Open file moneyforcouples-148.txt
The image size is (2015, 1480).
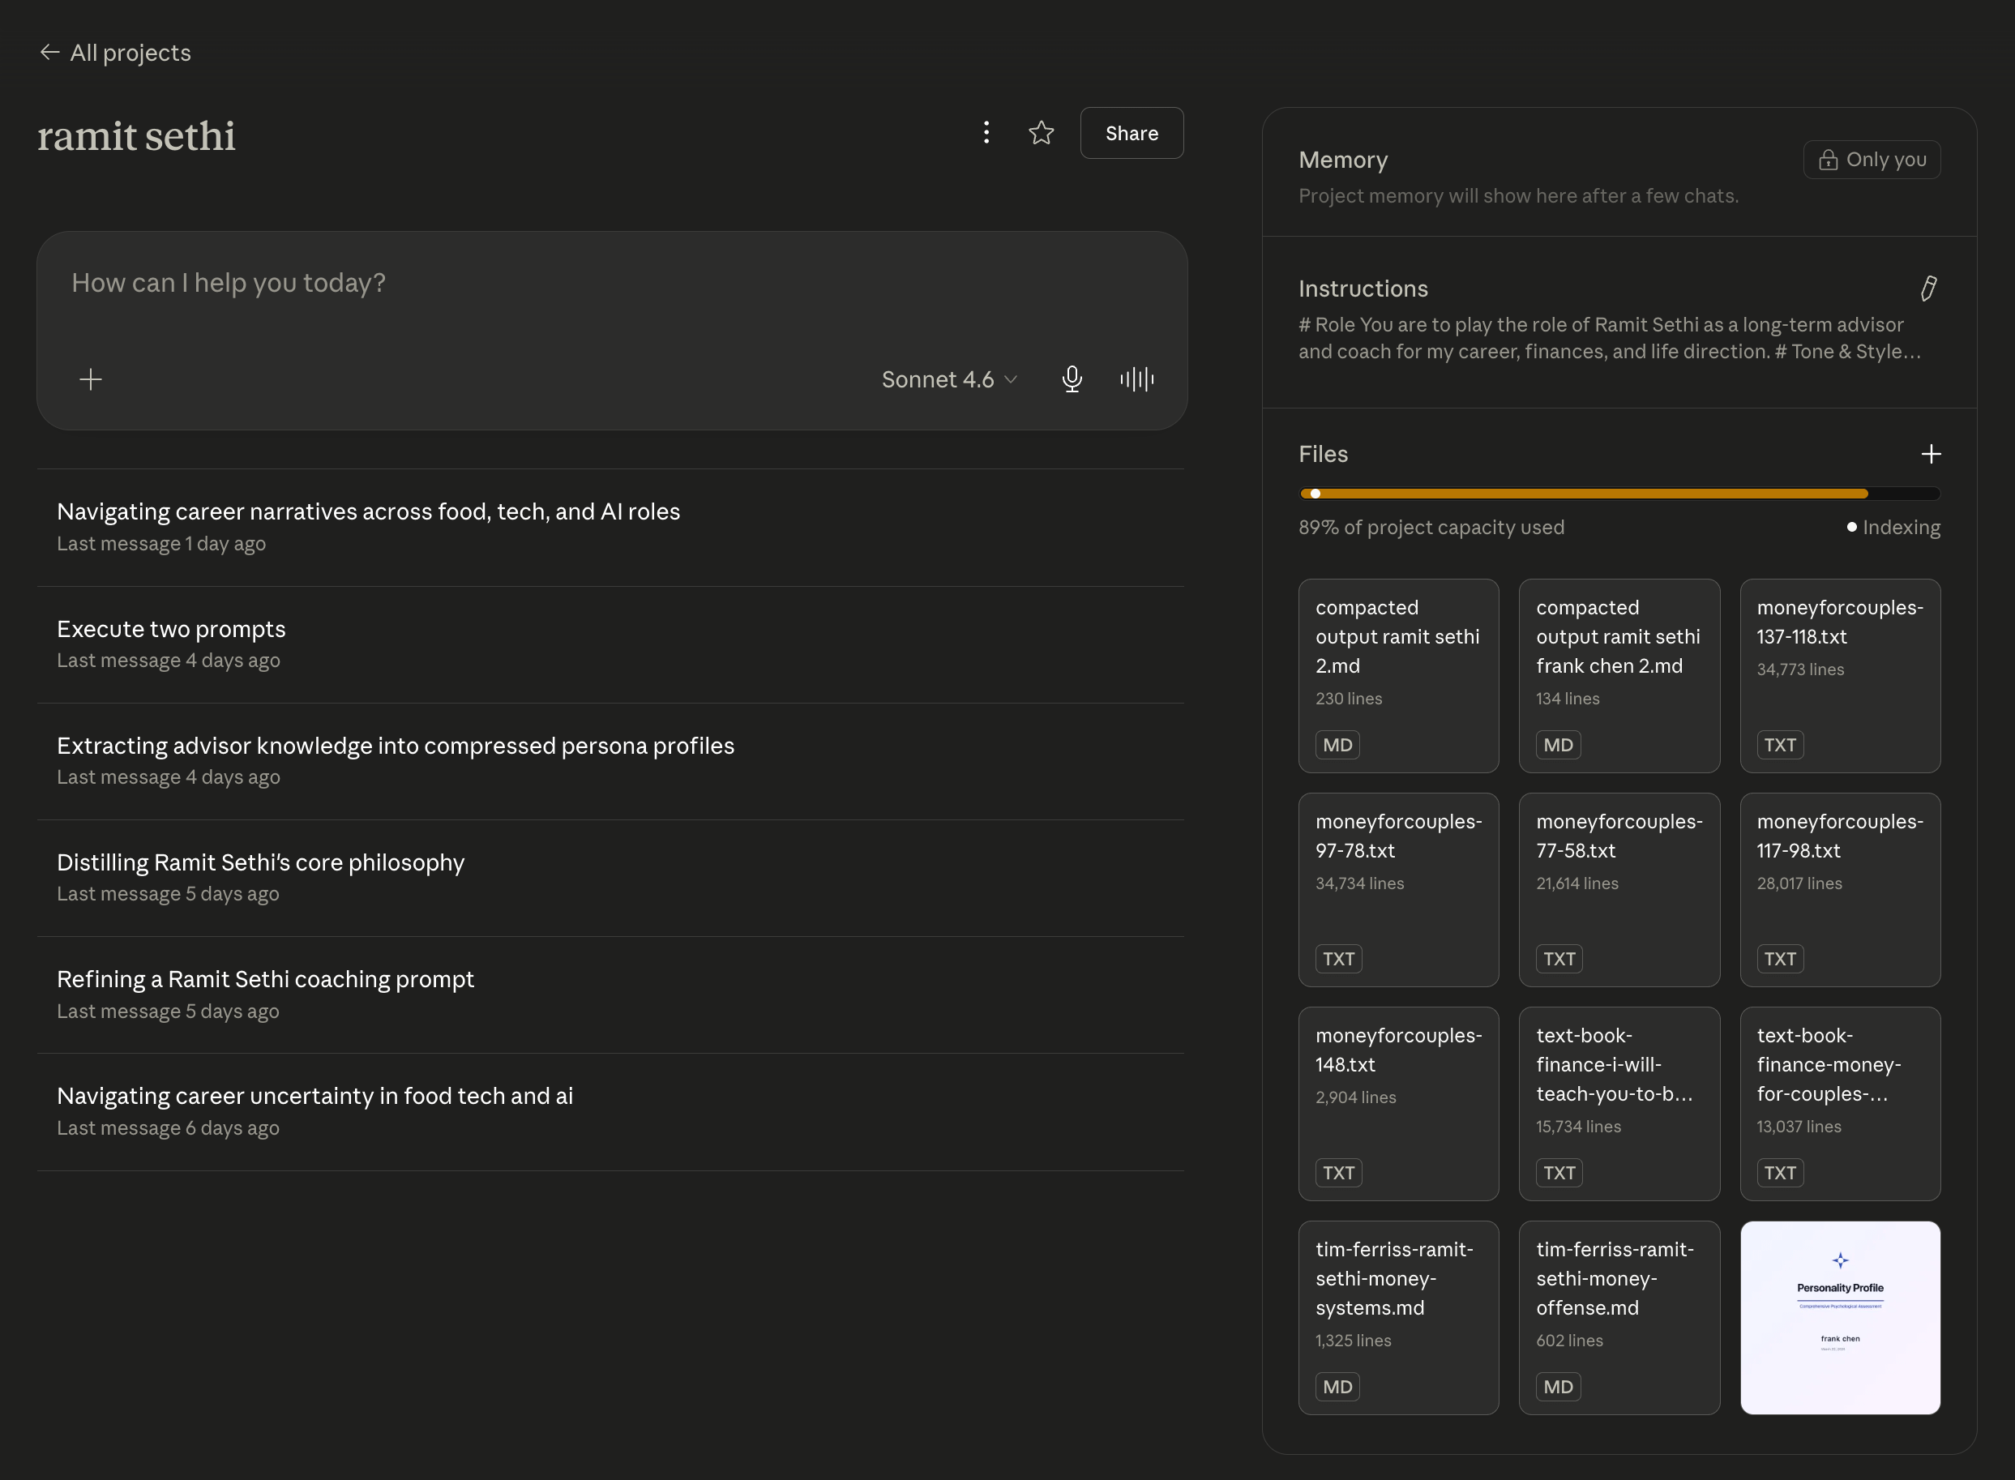click(1398, 1104)
